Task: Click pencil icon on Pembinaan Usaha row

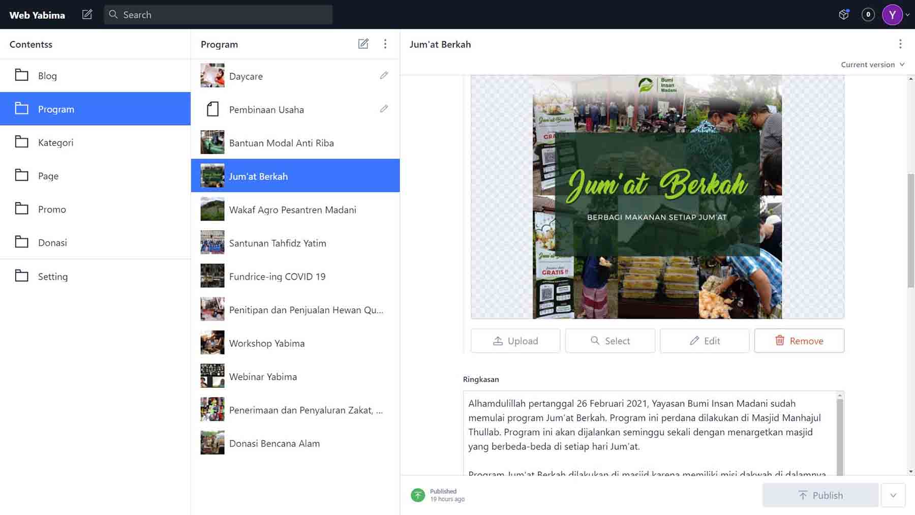Action: point(384,109)
